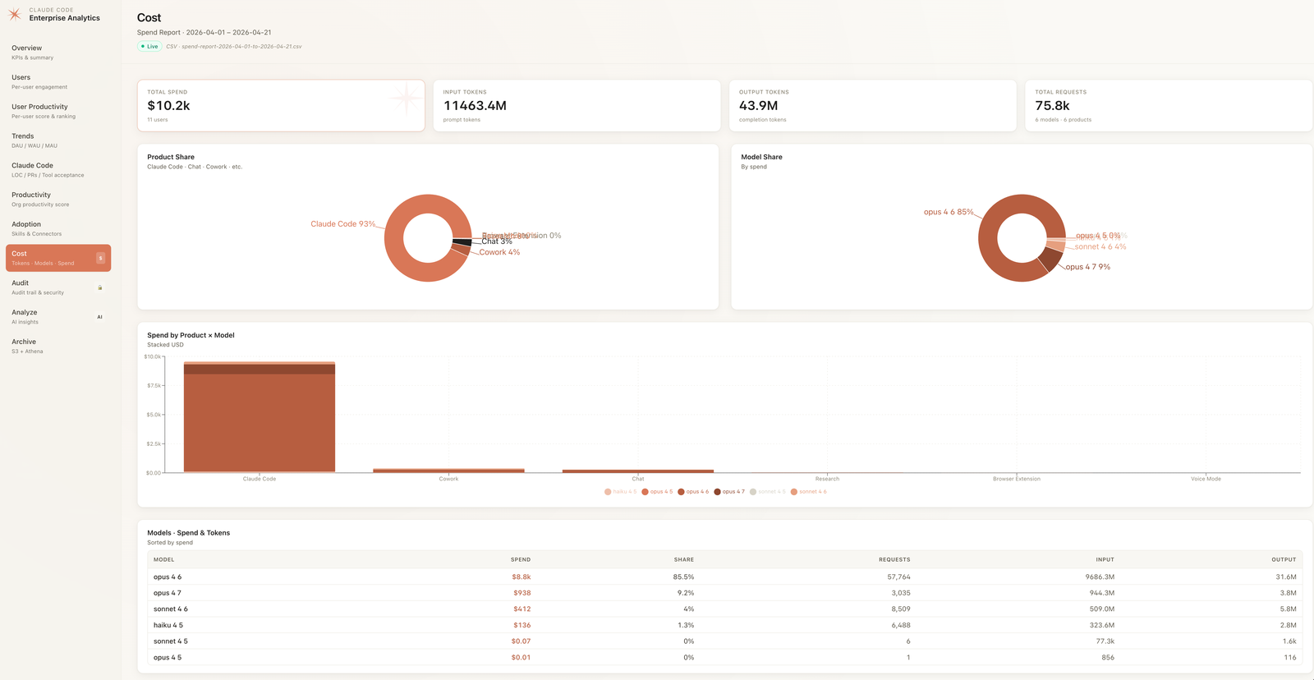Viewport: 1314px width, 680px height.
Task: Select the opus 4 7 table row name
Action: point(168,593)
